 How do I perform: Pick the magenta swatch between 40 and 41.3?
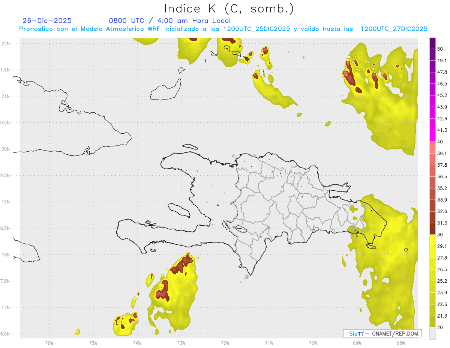pyautogui.click(x=432, y=136)
